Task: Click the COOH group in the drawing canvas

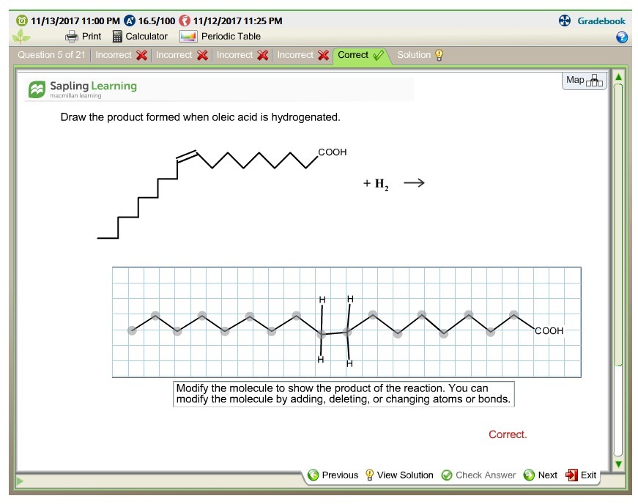Action: coord(549,331)
